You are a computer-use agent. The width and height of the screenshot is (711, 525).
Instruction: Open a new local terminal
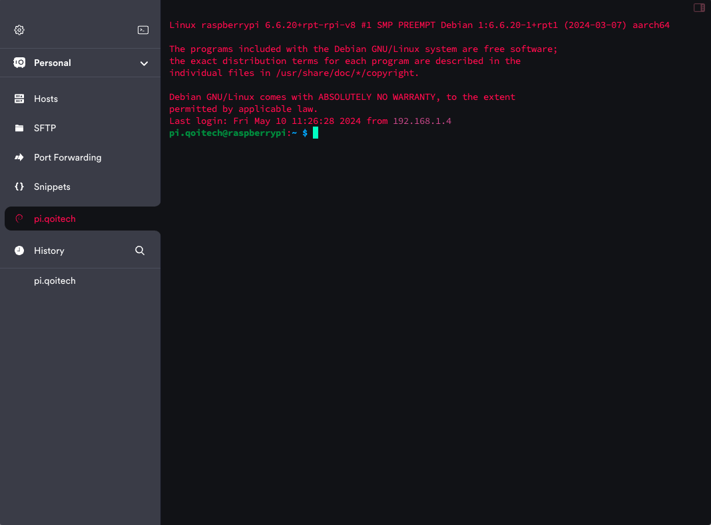click(x=142, y=29)
